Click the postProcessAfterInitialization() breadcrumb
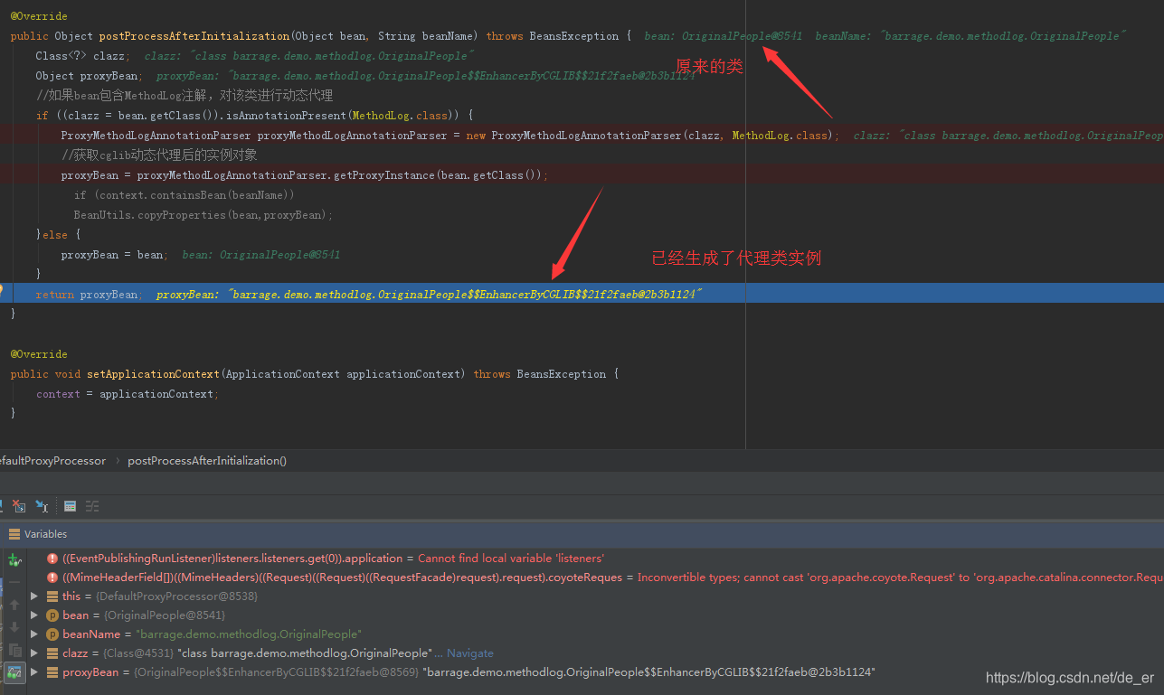The width and height of the screenshot is (1164, 695). point(207,461)
